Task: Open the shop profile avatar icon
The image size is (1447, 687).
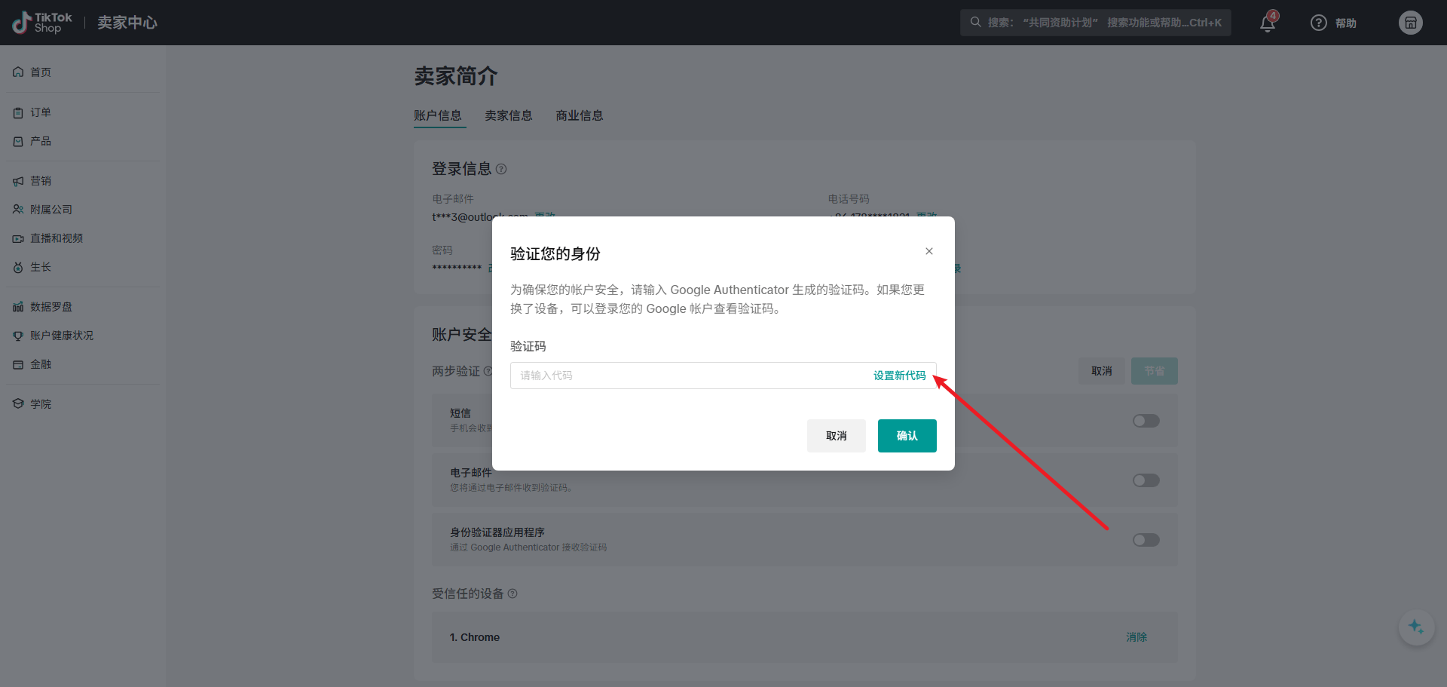Action: (1410, 23)
